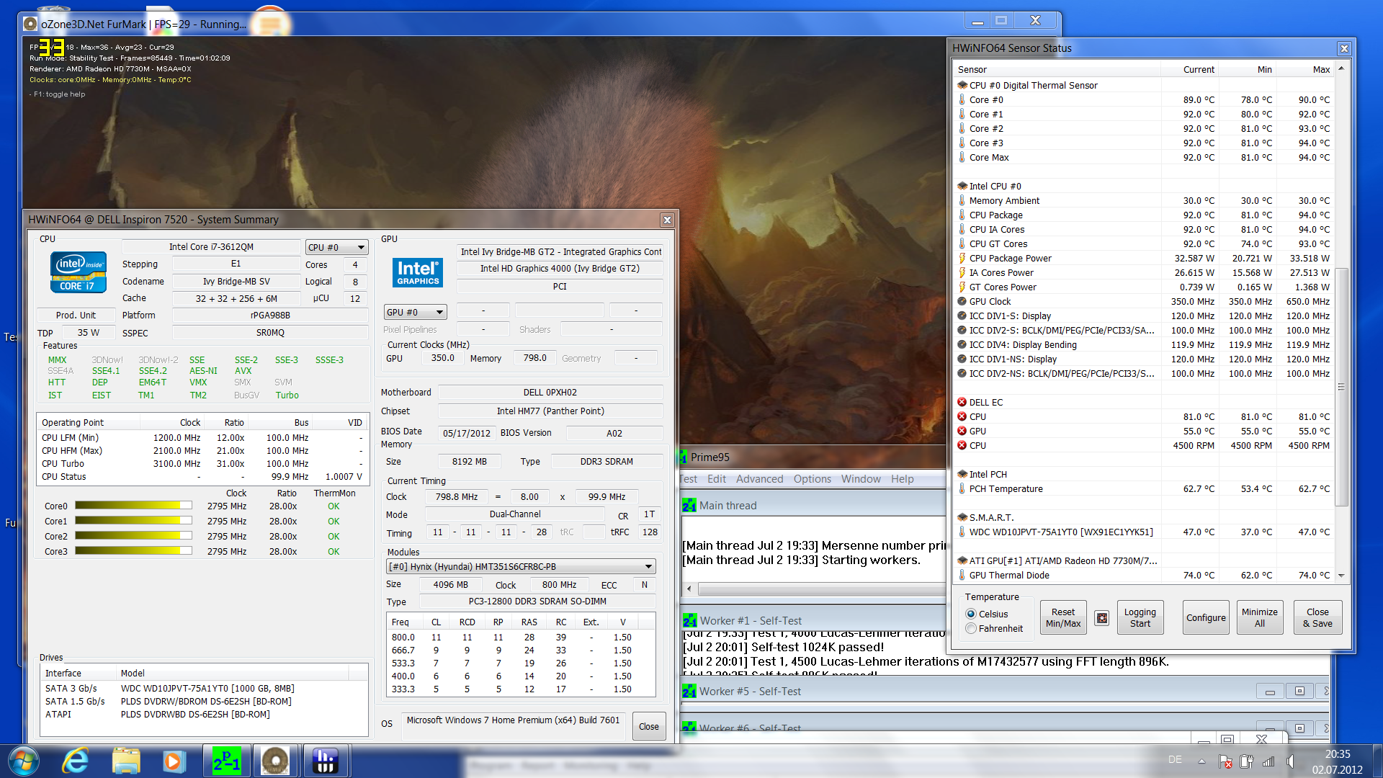Click Close button in System Summary
1383x778 pixels.
(648, 726)
